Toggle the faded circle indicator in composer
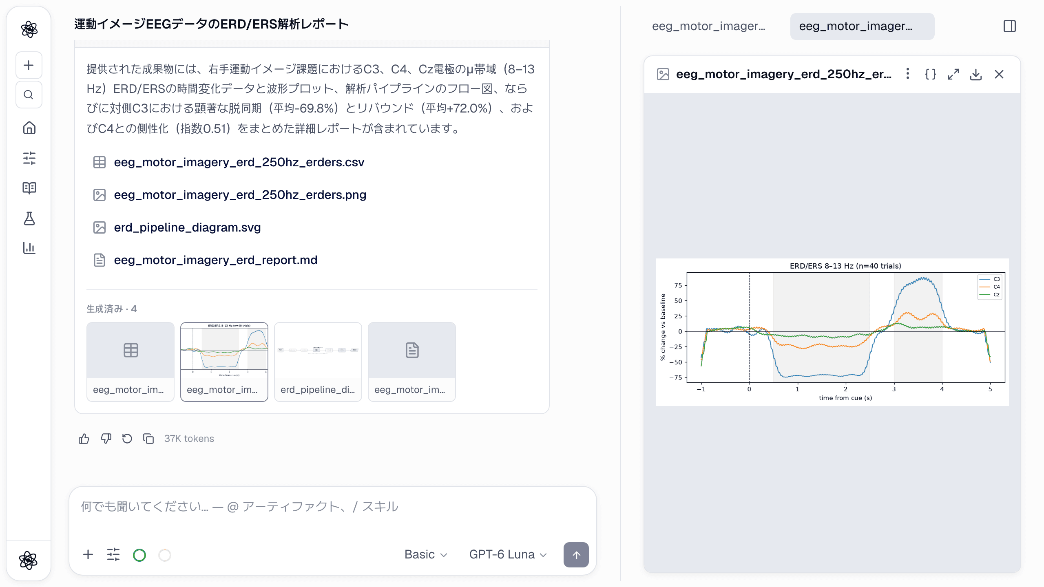Screen dimensions: 1044x587 tap(165, 555)
